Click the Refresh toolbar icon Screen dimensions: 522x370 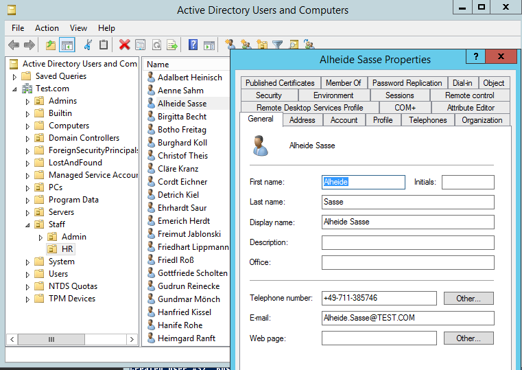(156, 45)
